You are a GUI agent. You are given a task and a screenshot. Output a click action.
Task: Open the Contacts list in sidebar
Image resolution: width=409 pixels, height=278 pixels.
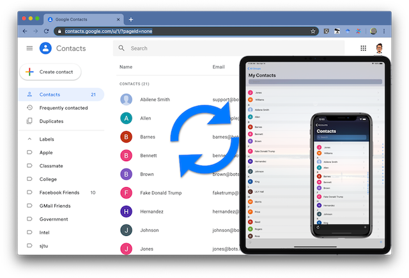point(61,95)
